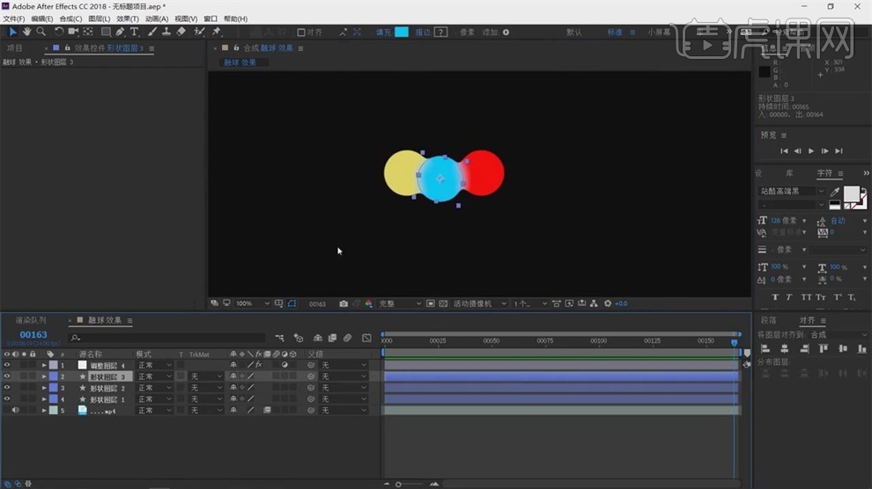Viewport: 872px width, 489px height.
Task: Pick the Pen tool
Action: pos(120,32)
